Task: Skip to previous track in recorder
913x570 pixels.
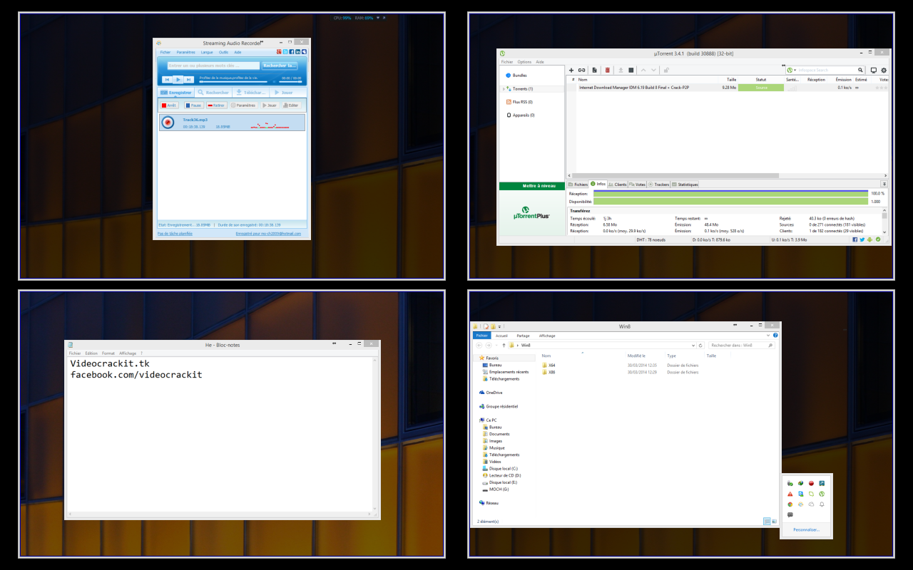Action: 168,79
